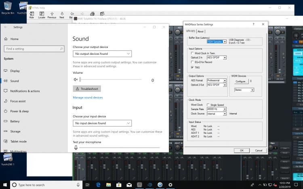
Task: Enable Single Speed checkbox
Action: [x=208, y=105]
